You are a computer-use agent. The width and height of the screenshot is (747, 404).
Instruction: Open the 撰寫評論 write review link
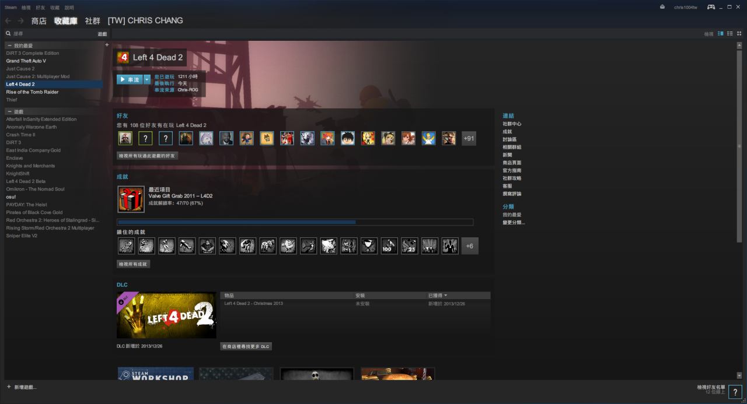512,194
